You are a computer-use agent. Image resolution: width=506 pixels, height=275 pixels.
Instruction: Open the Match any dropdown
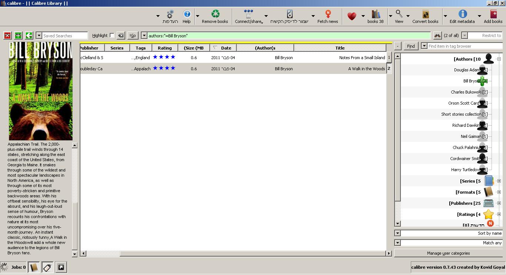pos(397,243)
